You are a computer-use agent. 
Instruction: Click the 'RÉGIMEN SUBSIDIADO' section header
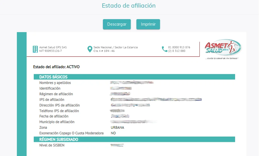134,139
